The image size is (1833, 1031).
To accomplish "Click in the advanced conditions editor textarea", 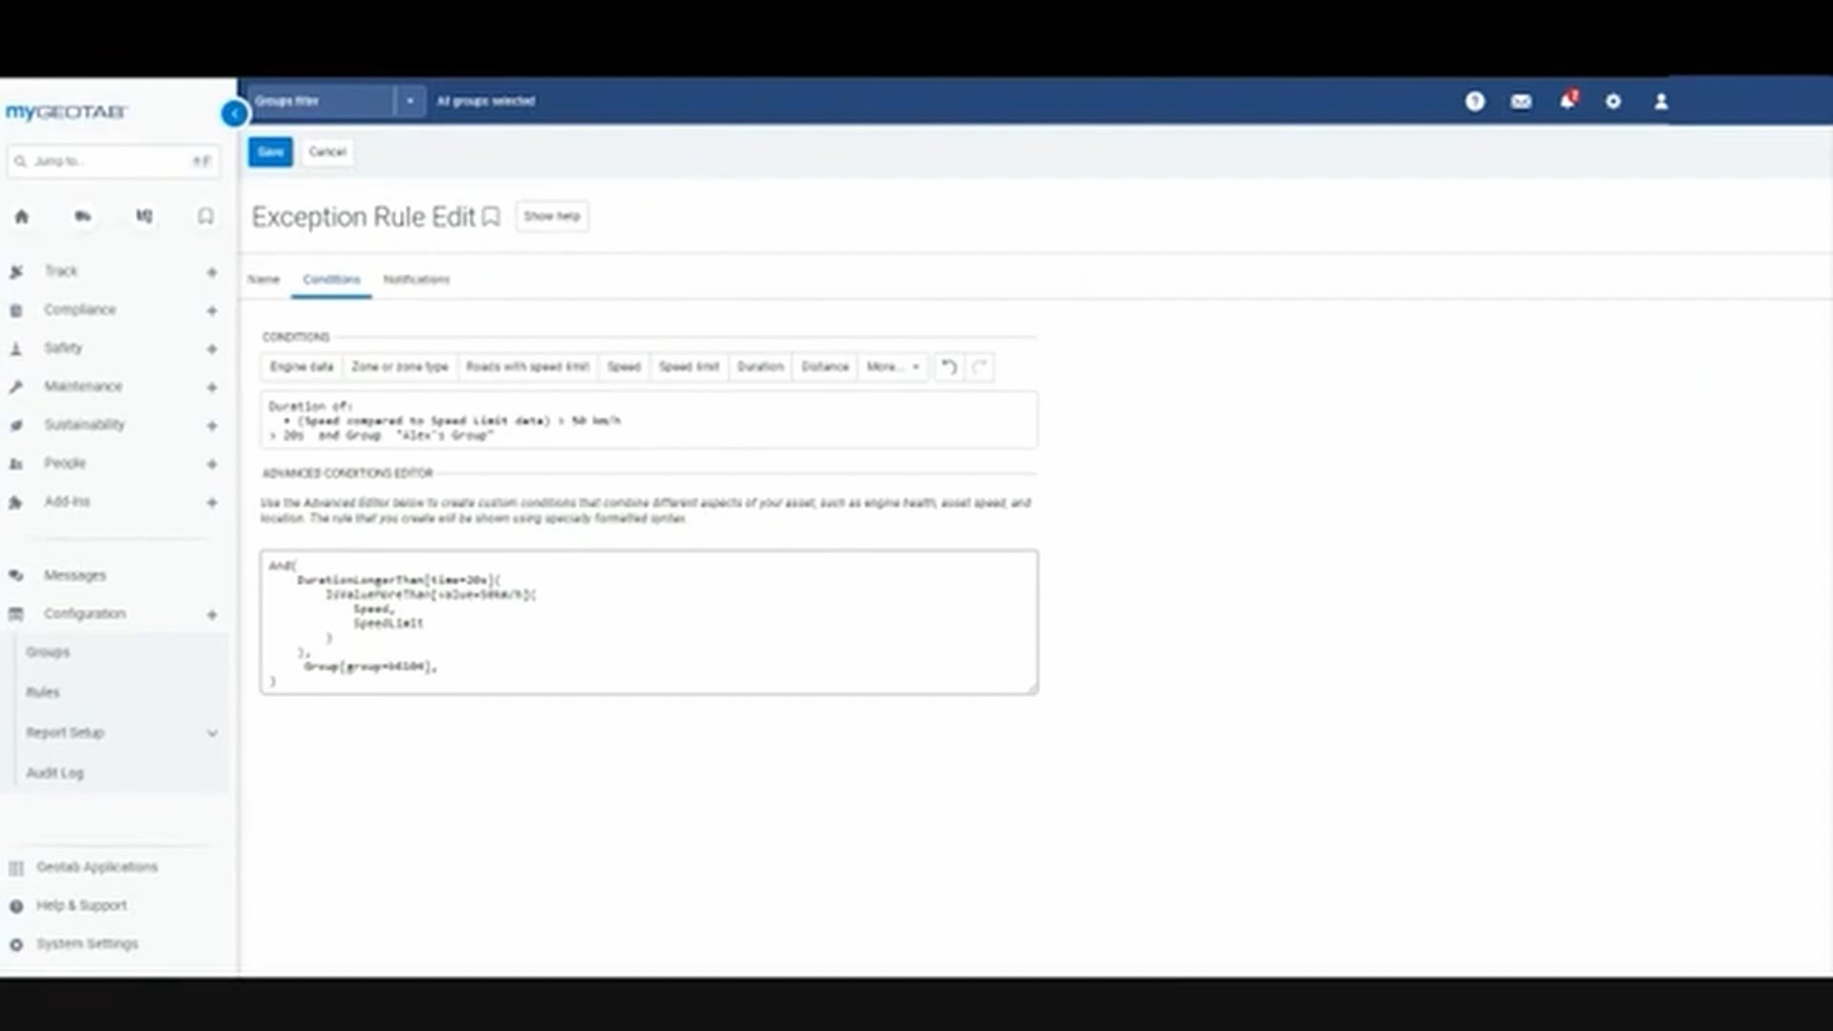I will coord(649,621).
